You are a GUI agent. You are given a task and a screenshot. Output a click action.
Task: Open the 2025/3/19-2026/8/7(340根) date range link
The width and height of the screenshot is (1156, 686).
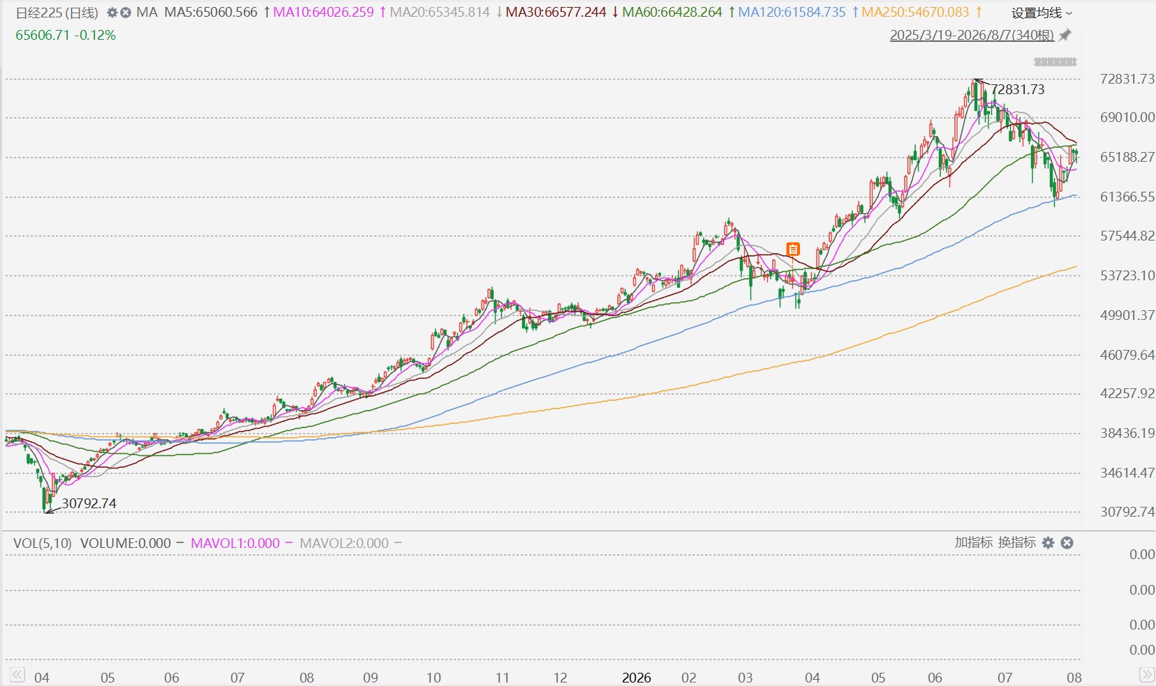pos(972,35)
